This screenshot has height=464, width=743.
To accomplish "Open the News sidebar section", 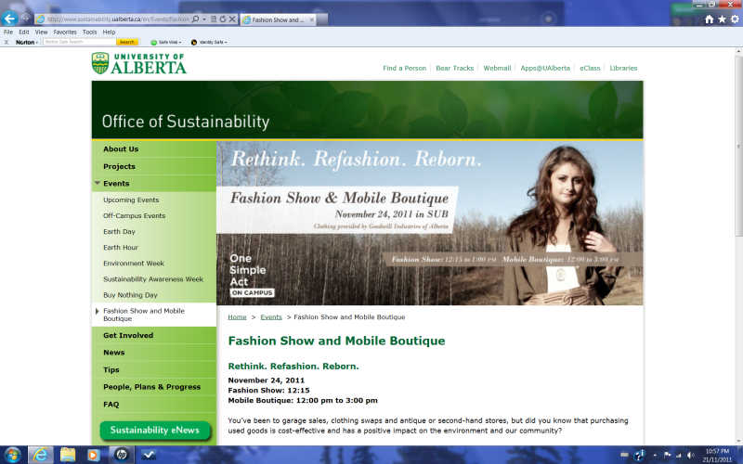I will tap(154, 353).
